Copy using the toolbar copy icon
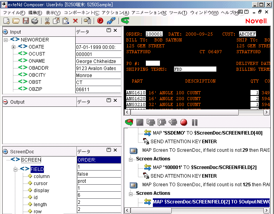The width and height of the screenshot is (274, 214). point(56,21)
